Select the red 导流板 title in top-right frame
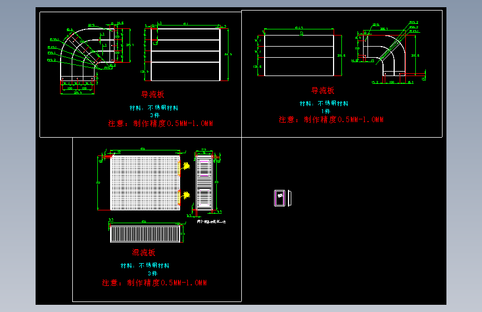The image size is (482, 312). (x=322, y=90)
